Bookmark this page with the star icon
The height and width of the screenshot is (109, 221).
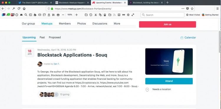(x=192, y=9)
